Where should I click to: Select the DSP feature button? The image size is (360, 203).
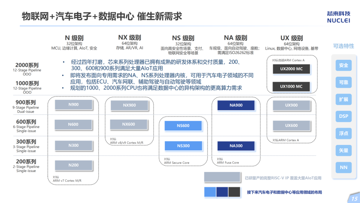(x=343, y=116)
